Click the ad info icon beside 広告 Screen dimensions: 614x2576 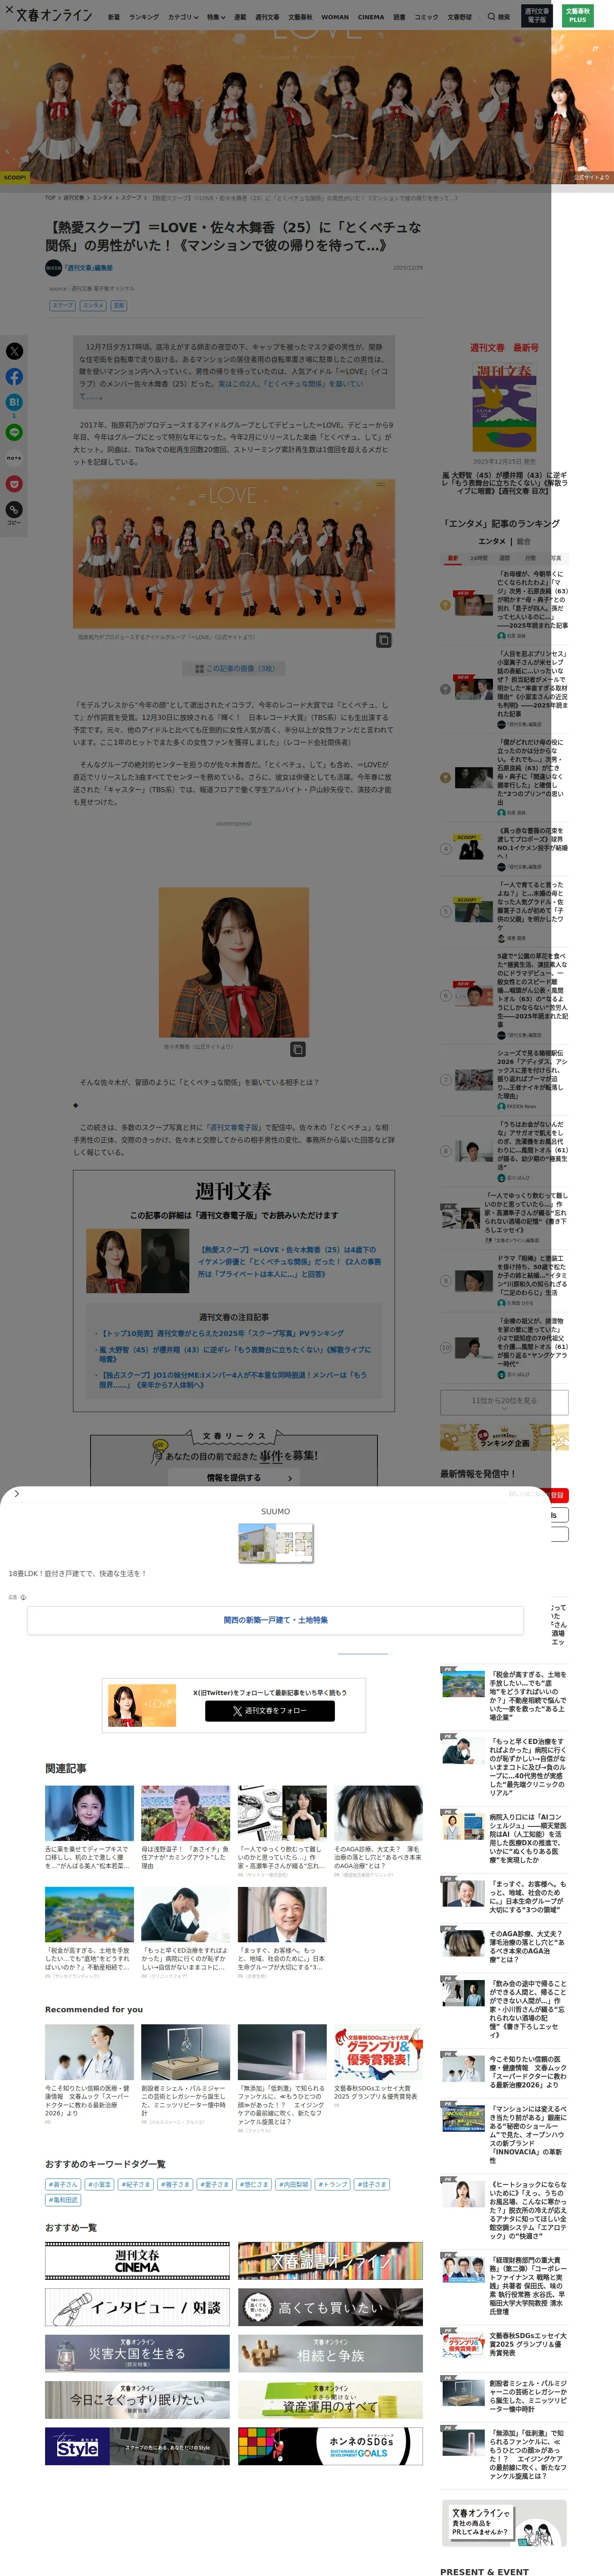pos(23,1597)
